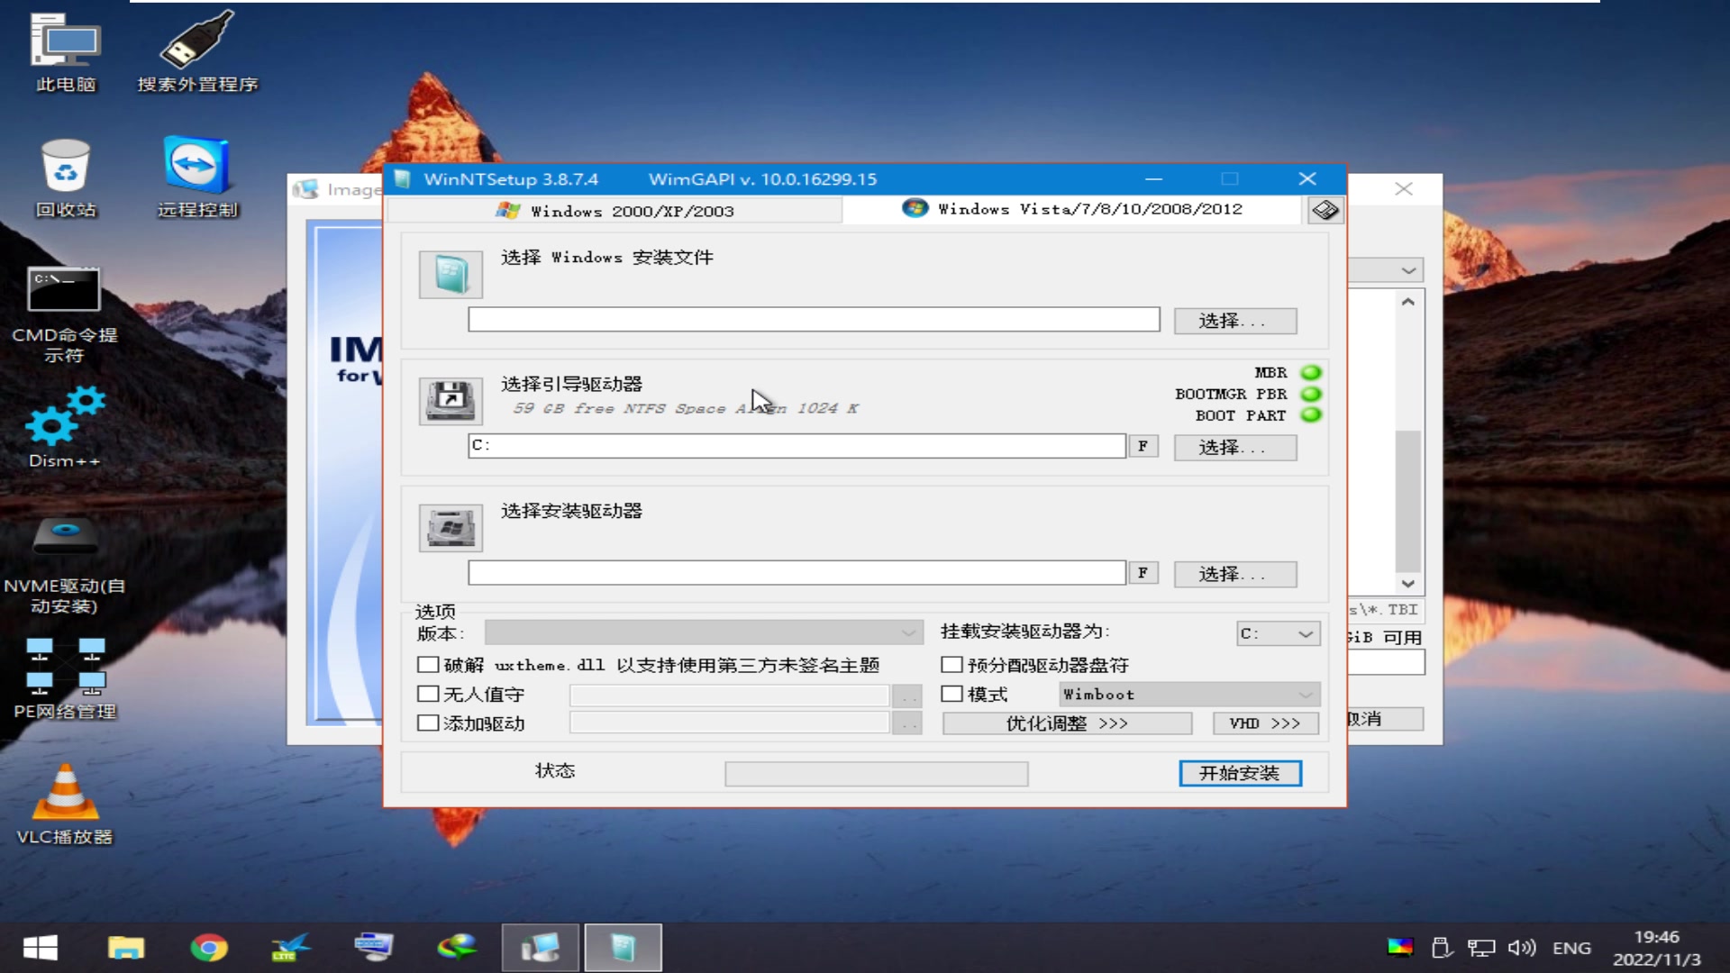Toggle the 无人值守 checkbox
The height and width of the screenshot is (973, 1730).
click(x=428, y=695)
